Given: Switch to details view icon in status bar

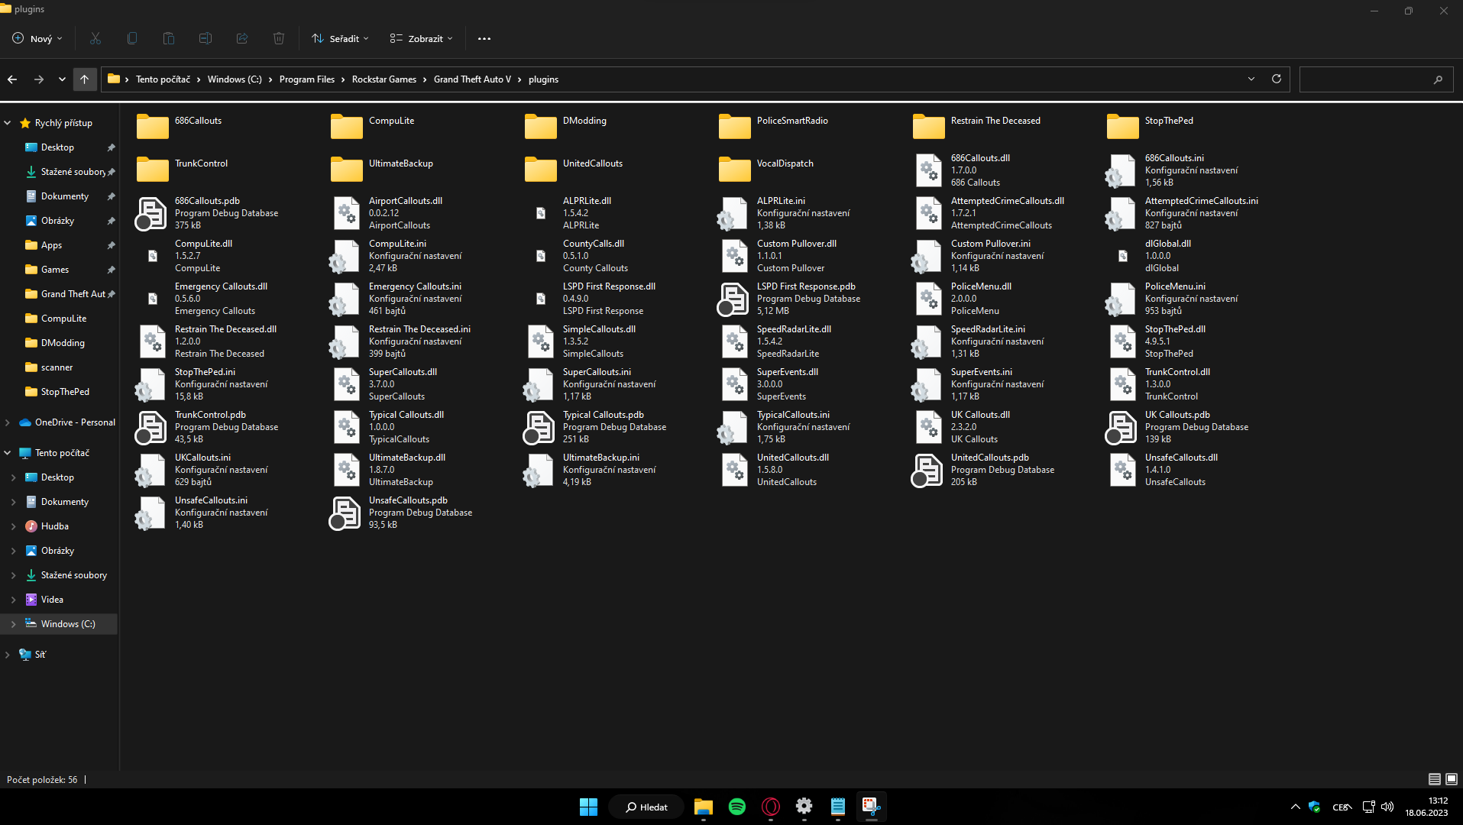Looking at the screenshot, I should click(1434, 779).
